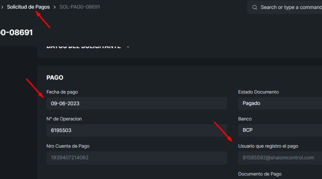The image size is (322, 179).
Task: Click the page title ending in 08691
Action: click(x=17, y=32)
